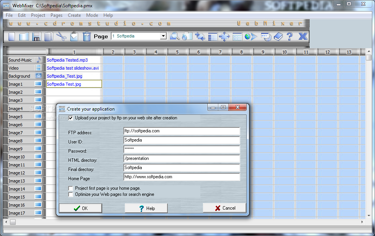Viewport: 375px width, 236px height.
Task: Click the globe with play arrow icon
Action: pos(251,37)
